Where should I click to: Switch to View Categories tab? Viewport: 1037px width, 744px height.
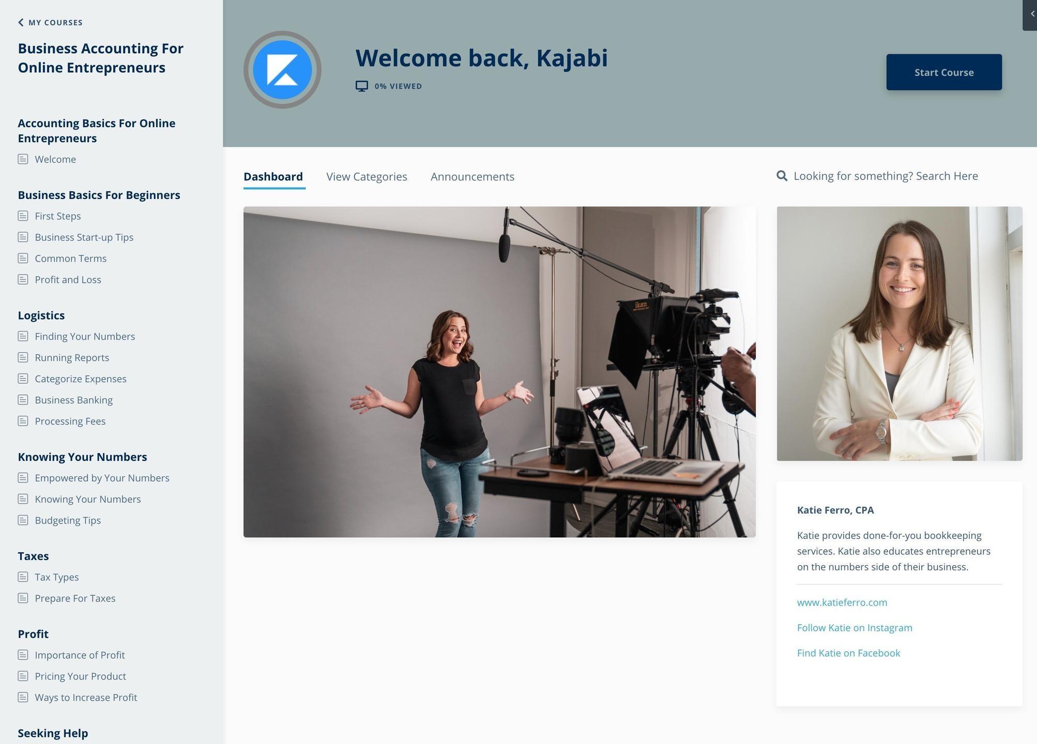367,177
